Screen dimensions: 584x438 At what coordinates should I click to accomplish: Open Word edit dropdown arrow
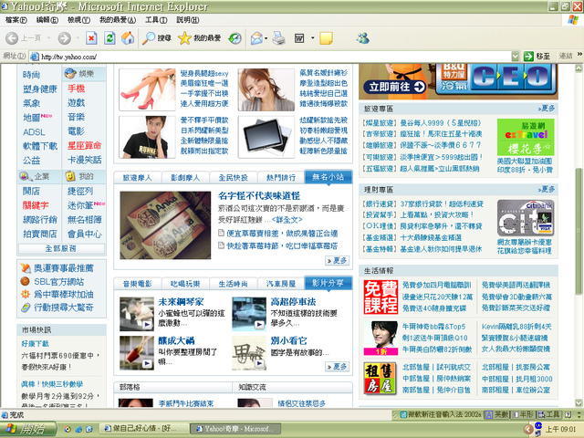tap(312, 38)
